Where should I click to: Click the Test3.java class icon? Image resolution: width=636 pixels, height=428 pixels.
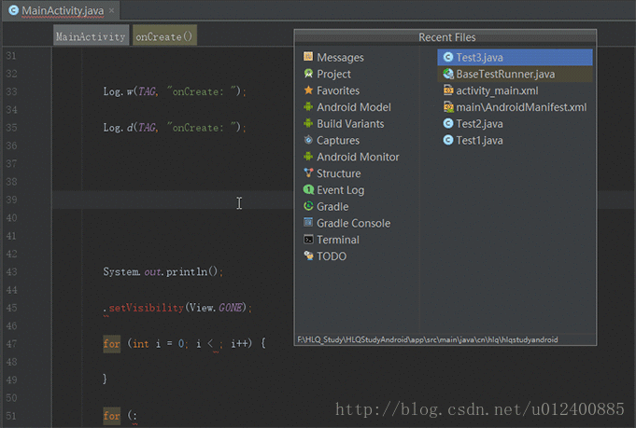click(448, 57)
